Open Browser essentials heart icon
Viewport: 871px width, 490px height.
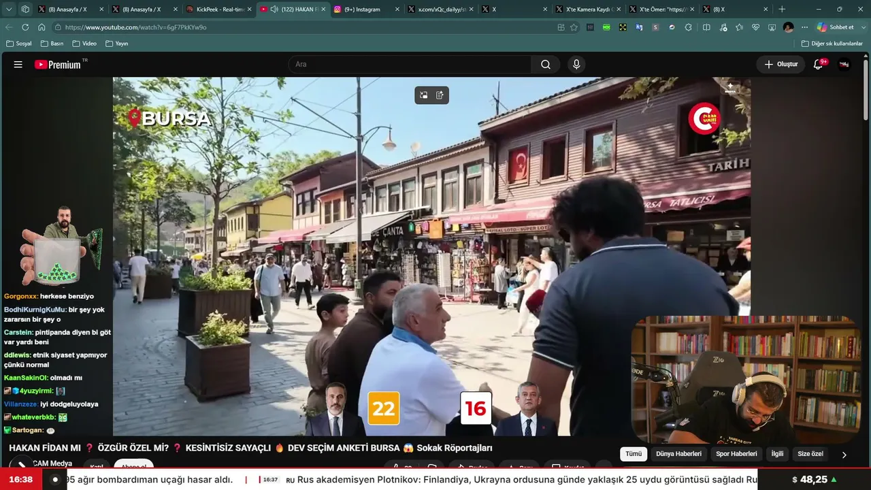point(755,27)
